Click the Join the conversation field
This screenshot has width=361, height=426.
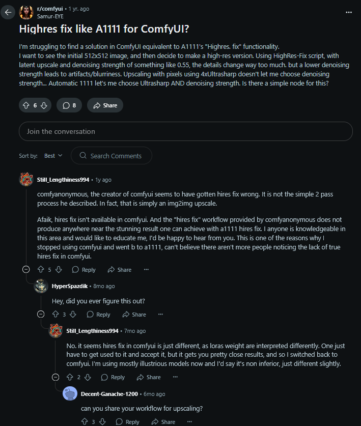tap(186, 131)
